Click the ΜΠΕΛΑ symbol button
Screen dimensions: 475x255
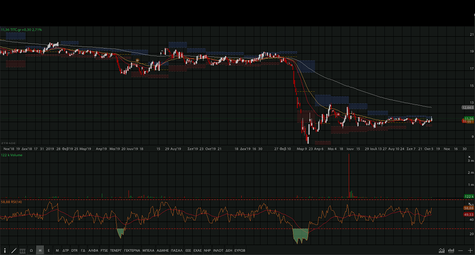tap(148, 251)
